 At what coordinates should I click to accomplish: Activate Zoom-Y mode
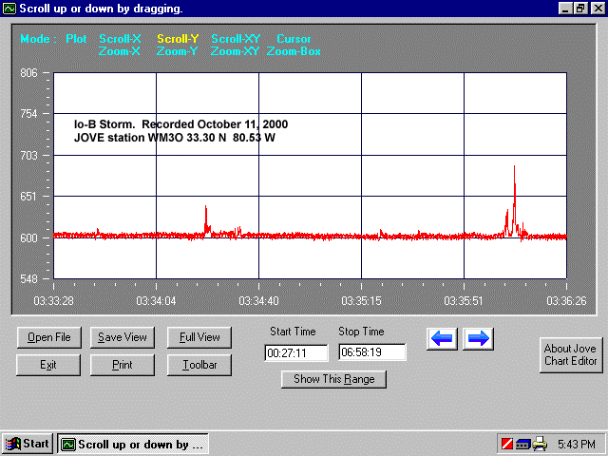[x=178, y=51]
